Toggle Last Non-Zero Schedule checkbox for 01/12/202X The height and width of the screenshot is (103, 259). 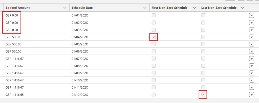pos(203,95)
